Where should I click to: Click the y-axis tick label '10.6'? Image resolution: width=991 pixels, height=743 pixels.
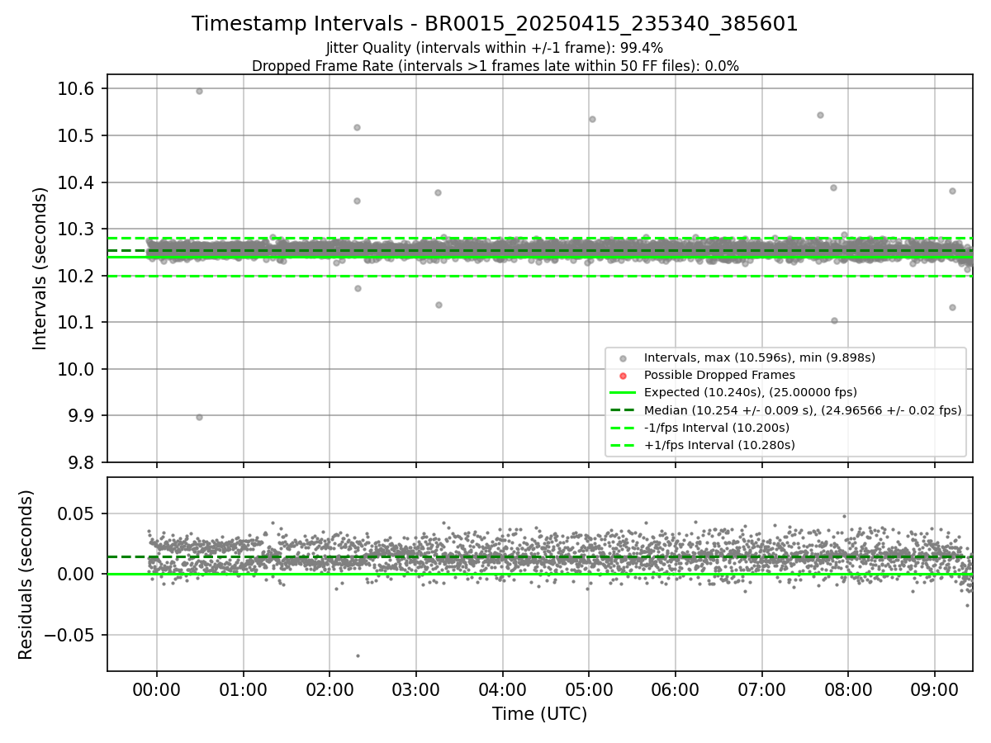point(77,89)
